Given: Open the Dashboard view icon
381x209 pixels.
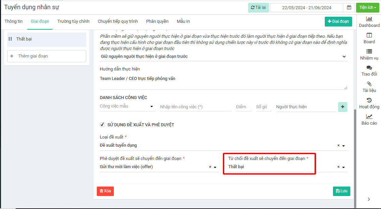Looking at the screenshot, I should click(369, 19).
